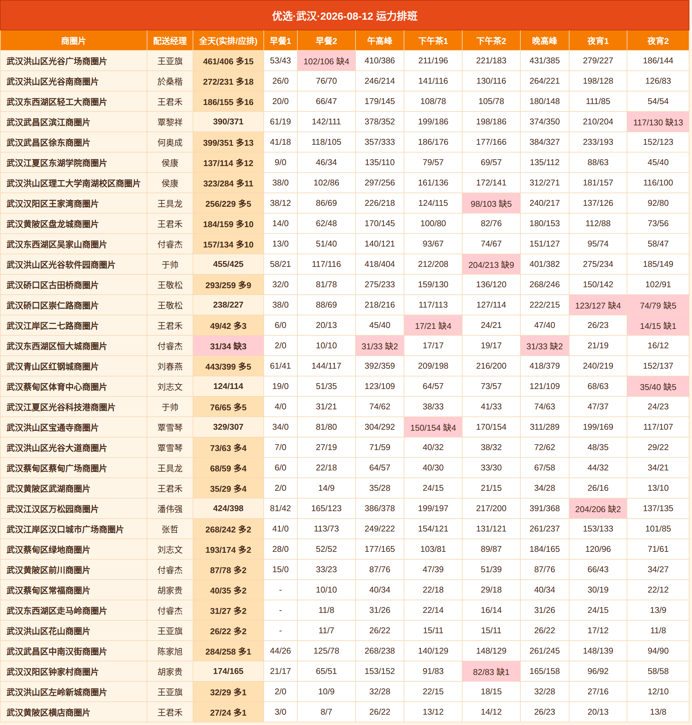Image resolution: width=692 pixels, height=725 pixels.
Task: Select row 武汉东西湖区走马岭商圈片
Action: click(x=345, y=611)
